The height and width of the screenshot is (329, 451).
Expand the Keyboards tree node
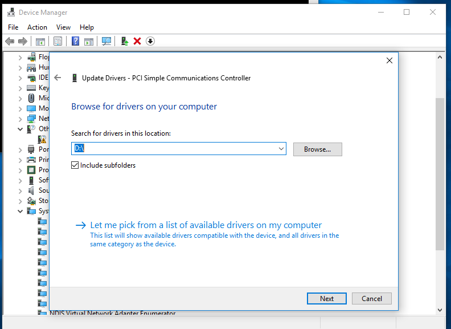point(20,88)
